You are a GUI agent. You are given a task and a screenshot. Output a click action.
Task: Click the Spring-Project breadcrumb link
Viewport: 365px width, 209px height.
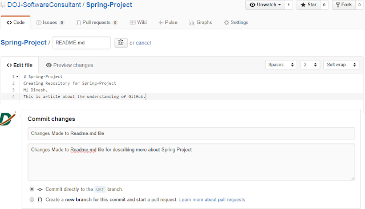[x=23, y=43]
